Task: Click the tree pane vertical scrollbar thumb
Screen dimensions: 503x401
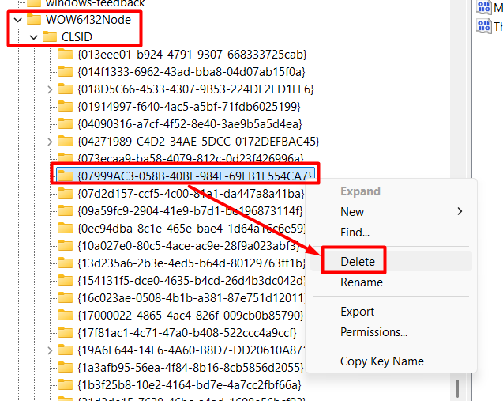Action: point(456,388)
